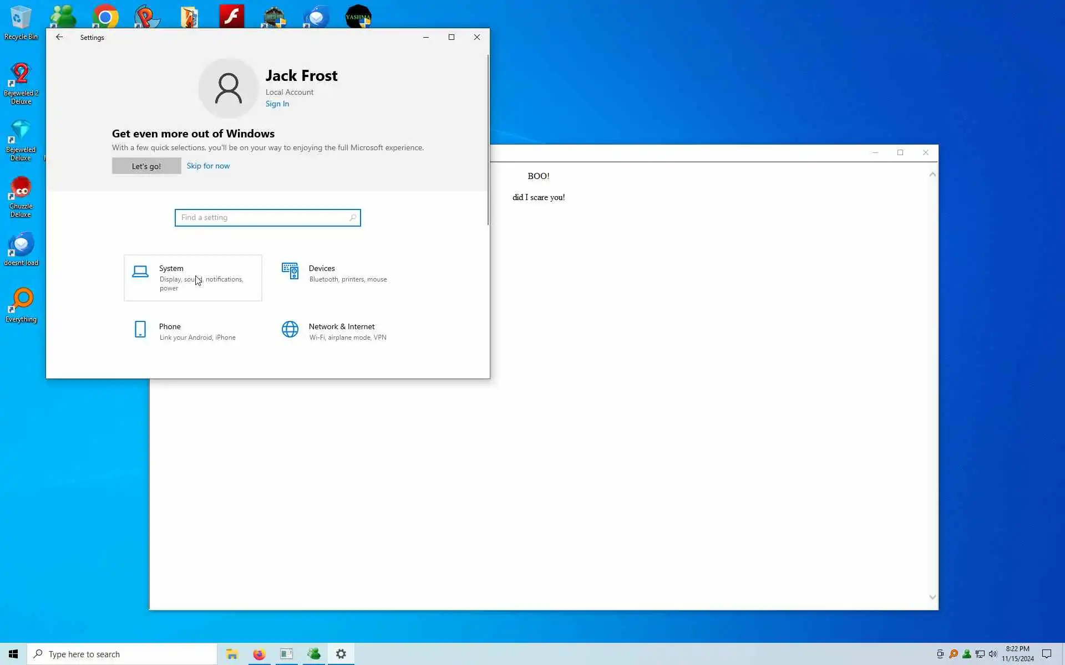Click the Sign In link
The height and width of the screenshot is (665, 1065).
tap(277, 104)
